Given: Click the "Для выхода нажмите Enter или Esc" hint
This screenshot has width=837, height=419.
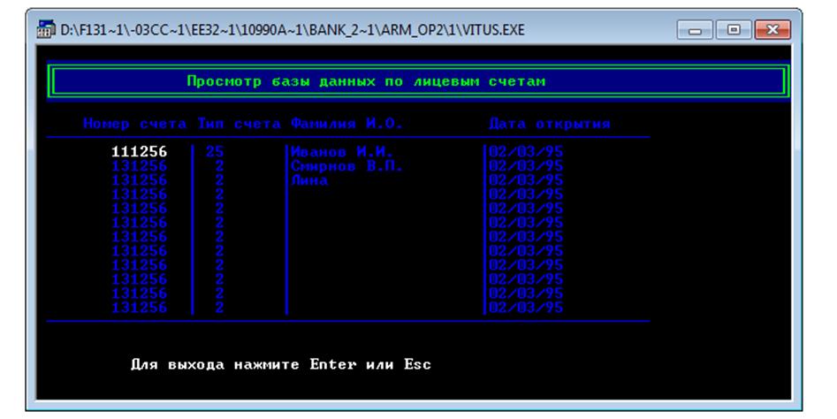Looking at the screenshot, I should (x=280, y=364).
